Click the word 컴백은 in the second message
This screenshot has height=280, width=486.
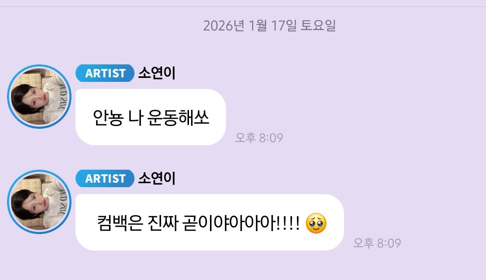point(120,223)
